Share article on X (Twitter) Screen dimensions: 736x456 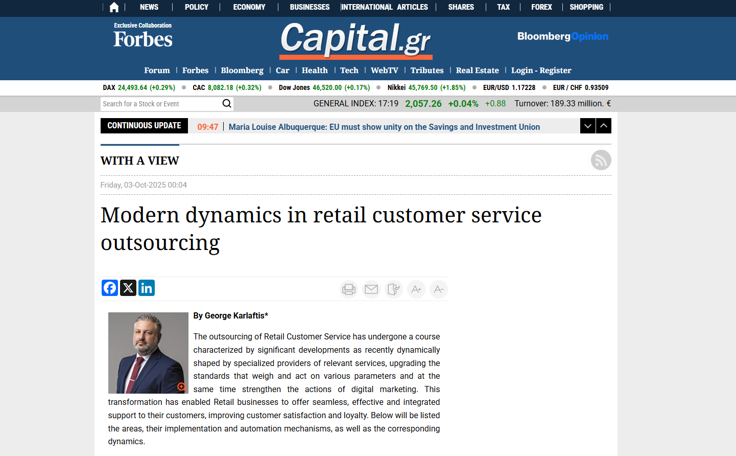point(128,288)
